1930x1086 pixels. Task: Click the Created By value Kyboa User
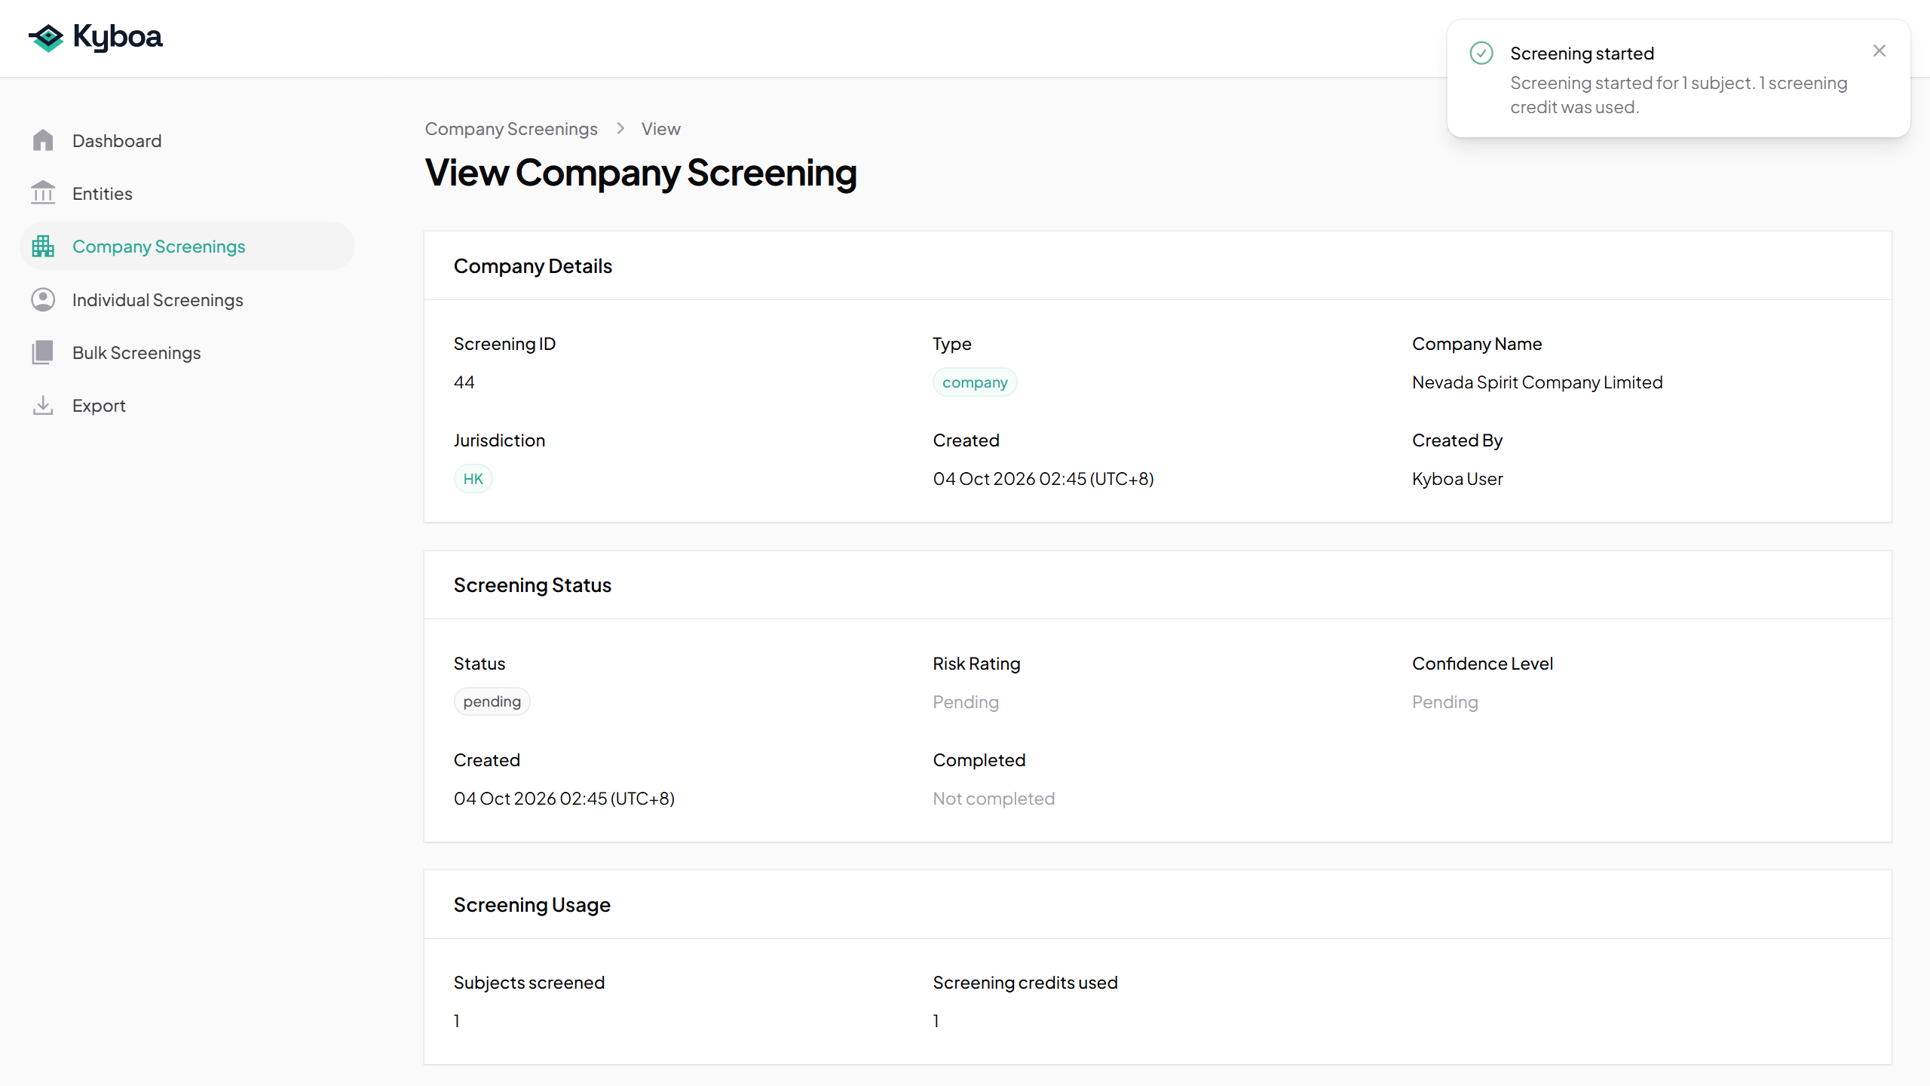[x=1457, y=479]
